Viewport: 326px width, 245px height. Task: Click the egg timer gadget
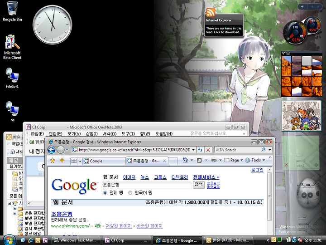[x=307, y=194]
